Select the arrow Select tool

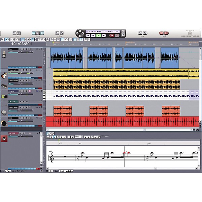[x=6, y=39]
